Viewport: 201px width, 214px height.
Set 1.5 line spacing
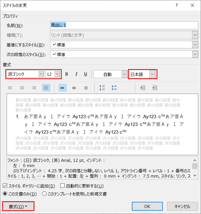tap(74, 88)
